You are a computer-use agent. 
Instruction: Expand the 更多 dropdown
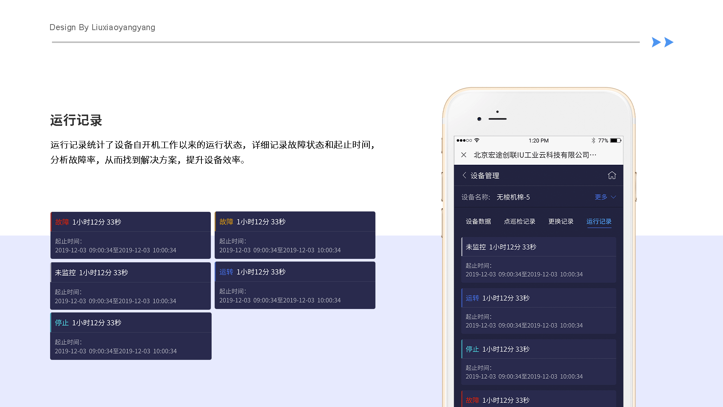pyautogui.click(x=605, y=197)
